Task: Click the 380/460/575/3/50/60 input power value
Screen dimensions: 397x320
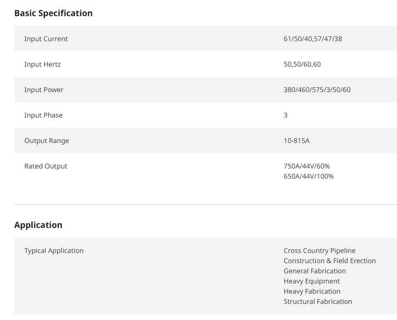Action: click(317, 90)
